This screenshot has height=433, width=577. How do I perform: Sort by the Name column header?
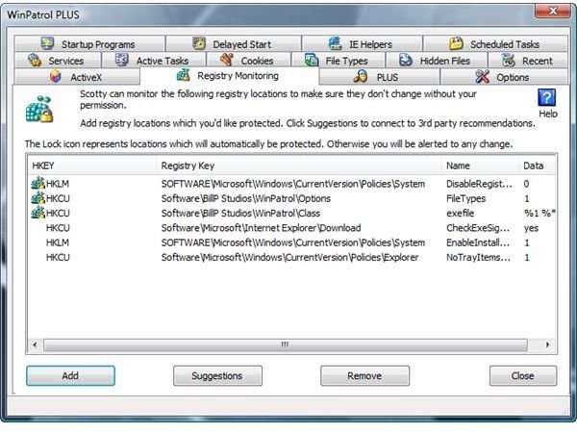480,166
